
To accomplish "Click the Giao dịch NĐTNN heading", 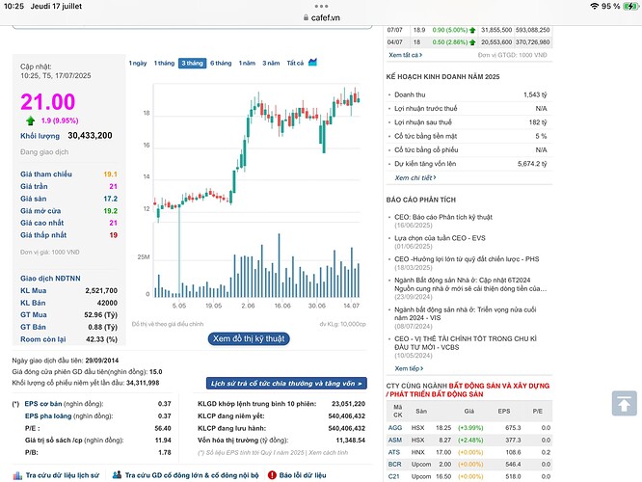I will [50, 279].
